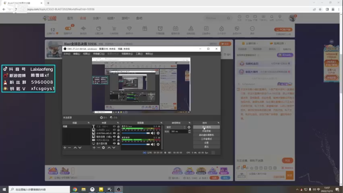Adjust the transition duration stepper arrows
The width and height of the screenshot is (343, 193).
click(x=190, y=132)
